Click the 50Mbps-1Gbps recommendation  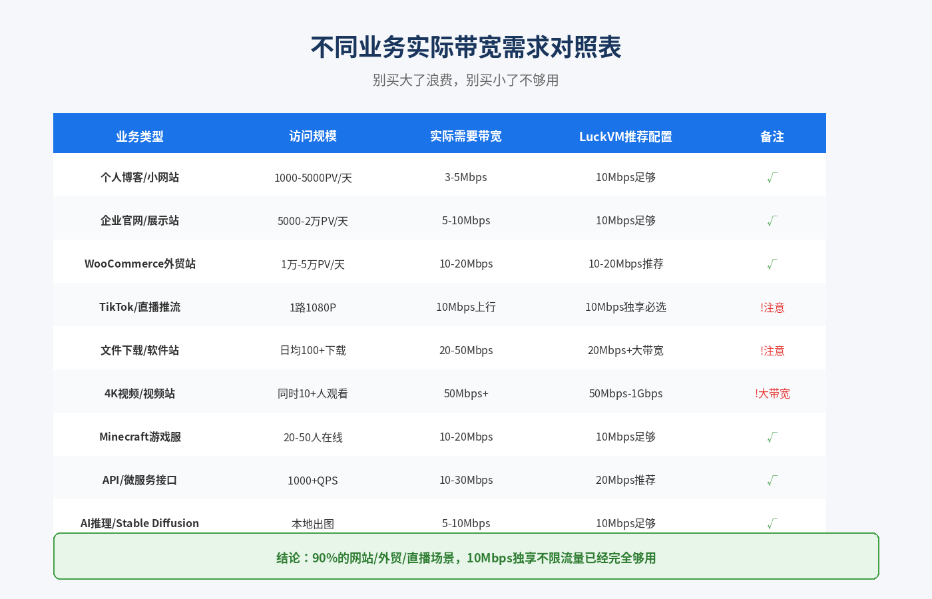[626, 393]
